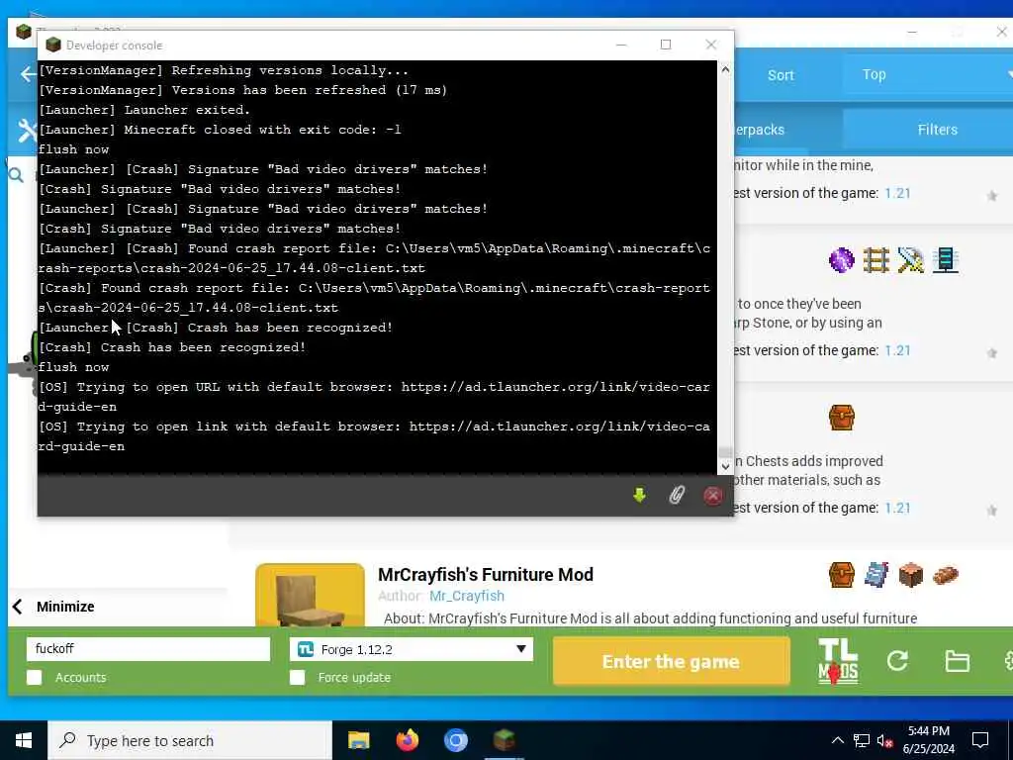Viewport: 1013px width, 760px height.
Task: Click version 1.21 link in first mod row
Action: point(897,193)
